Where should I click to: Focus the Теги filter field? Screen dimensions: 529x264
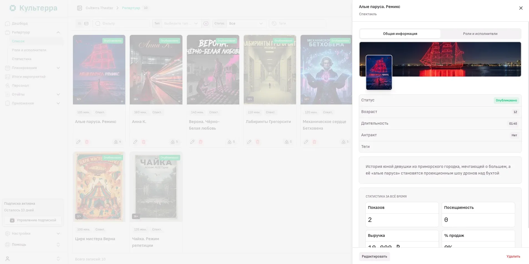point(297,24)
